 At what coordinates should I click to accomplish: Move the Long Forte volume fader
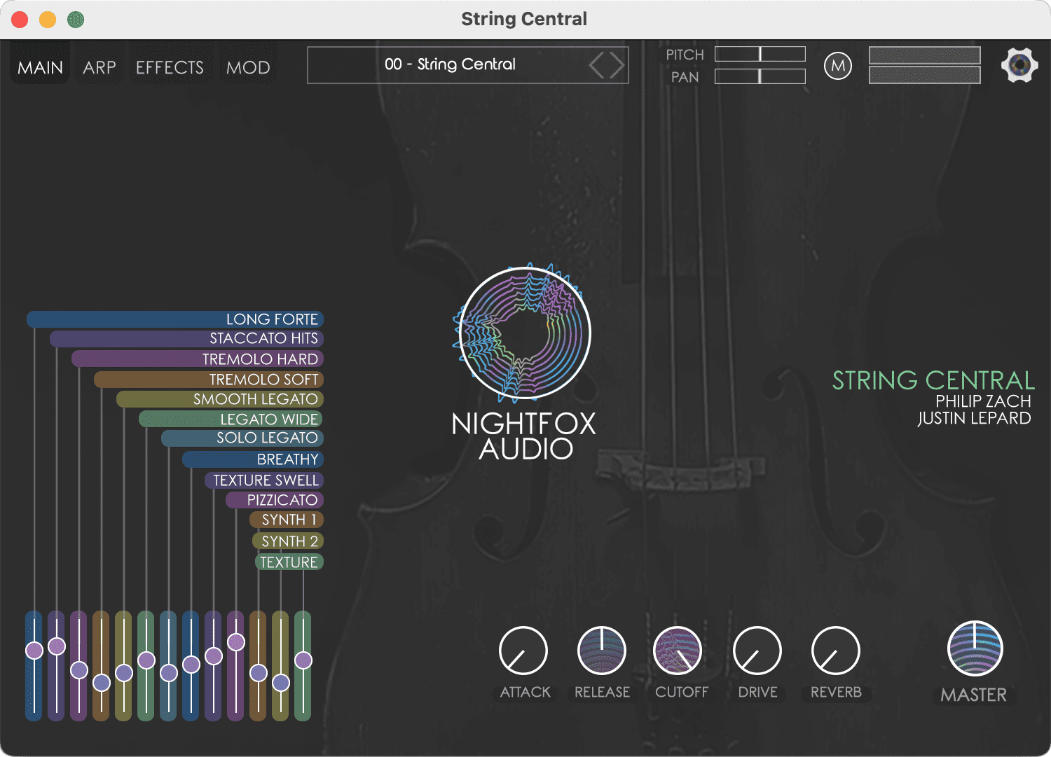click(33, 650)
